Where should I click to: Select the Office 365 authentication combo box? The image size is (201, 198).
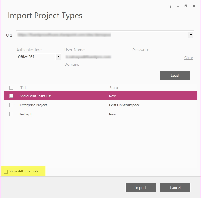39,57
